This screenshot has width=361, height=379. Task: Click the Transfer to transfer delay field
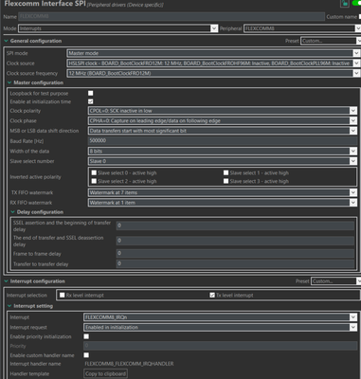click(235, 263)
